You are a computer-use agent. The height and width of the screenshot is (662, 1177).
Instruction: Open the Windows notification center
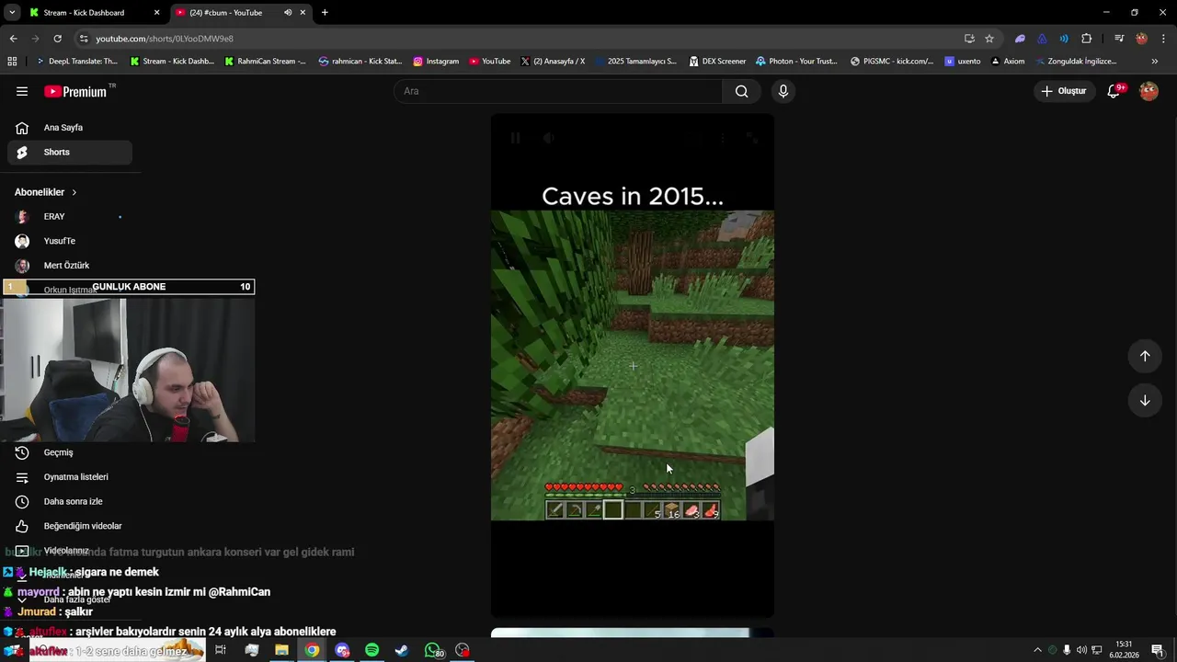[x=1157, y=650]
